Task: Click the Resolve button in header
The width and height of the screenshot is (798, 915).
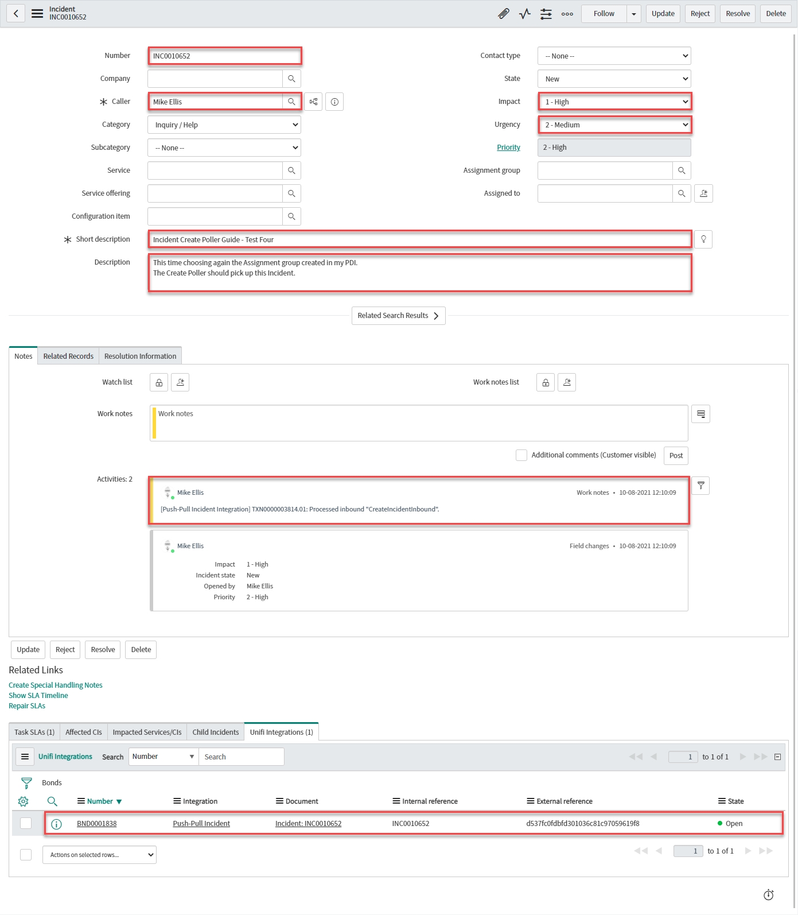Action: point(737,14)
